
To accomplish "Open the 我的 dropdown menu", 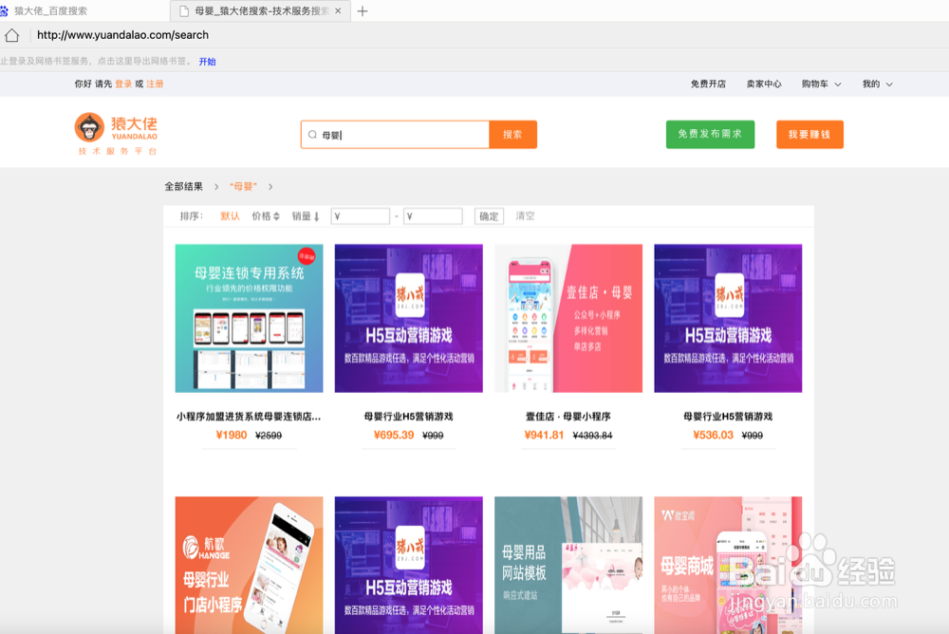I will click(x=875, y=84).
